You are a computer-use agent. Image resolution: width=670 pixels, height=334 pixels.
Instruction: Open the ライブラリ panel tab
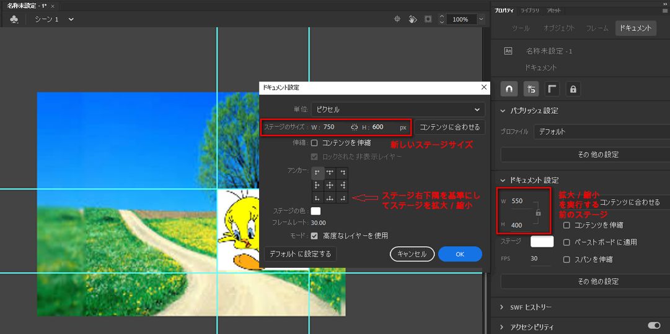point(529,11)
